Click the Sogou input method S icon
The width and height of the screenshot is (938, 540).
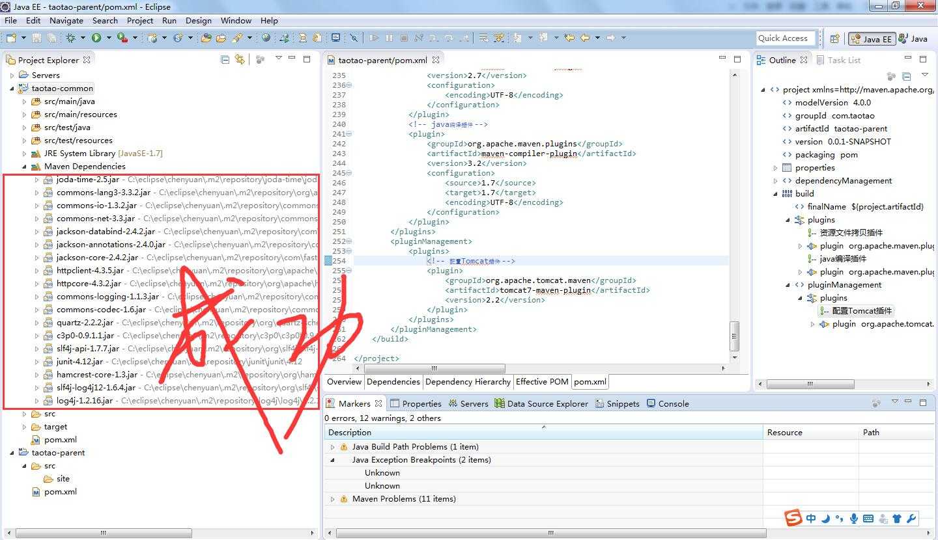click(x=793, y=518)
